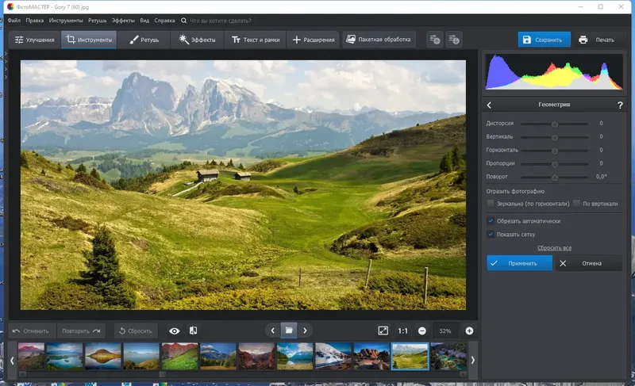Open the Ретушь menu in menu bar
This screenshot has height=386, width=635.
point(97,20)
